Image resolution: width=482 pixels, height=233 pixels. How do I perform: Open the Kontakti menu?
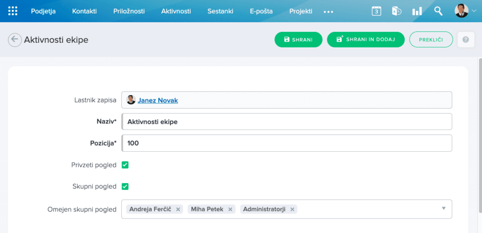(x=84, y=11)
